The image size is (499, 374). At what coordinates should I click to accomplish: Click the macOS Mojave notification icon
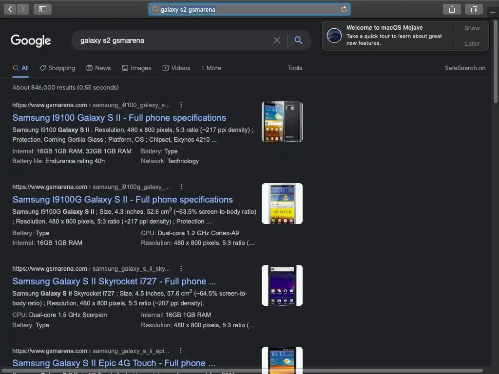tap(334, 35)
